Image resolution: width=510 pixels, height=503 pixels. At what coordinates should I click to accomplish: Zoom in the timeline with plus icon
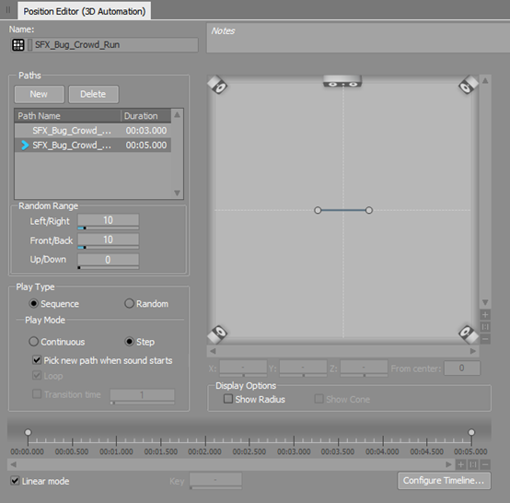click(461, 464)
